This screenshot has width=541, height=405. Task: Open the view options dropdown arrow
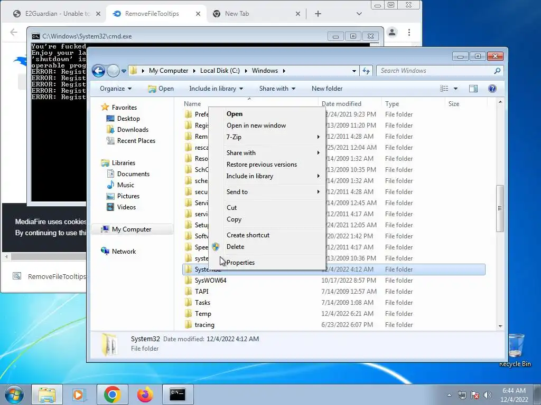[x=455, y=89]
